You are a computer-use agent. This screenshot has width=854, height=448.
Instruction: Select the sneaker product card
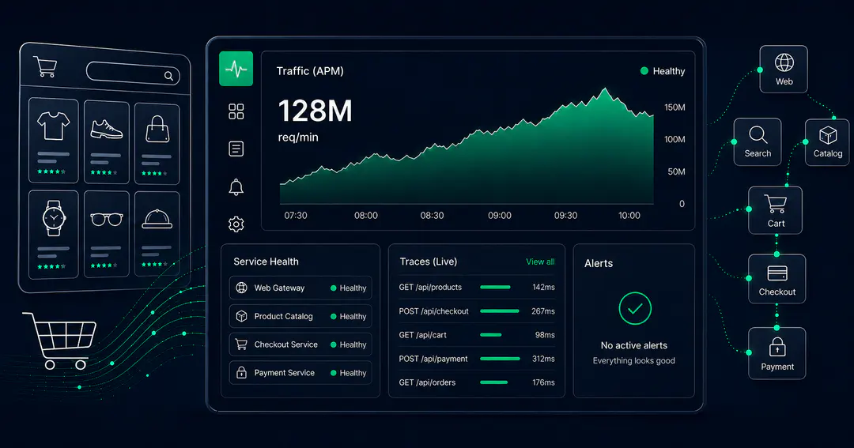coord(106,141)
